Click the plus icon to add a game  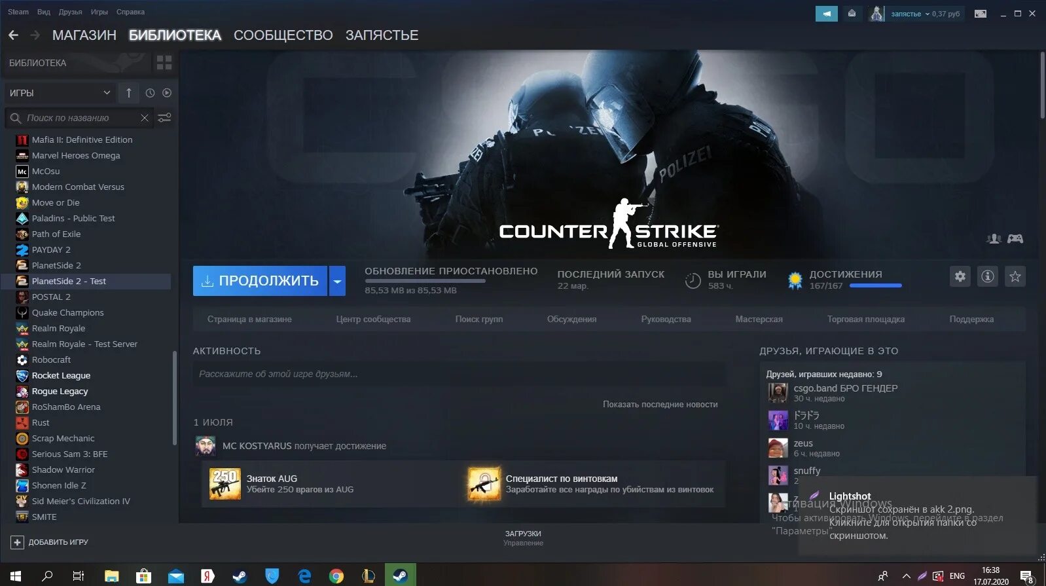pyautogui.click(x=18, y=542)
